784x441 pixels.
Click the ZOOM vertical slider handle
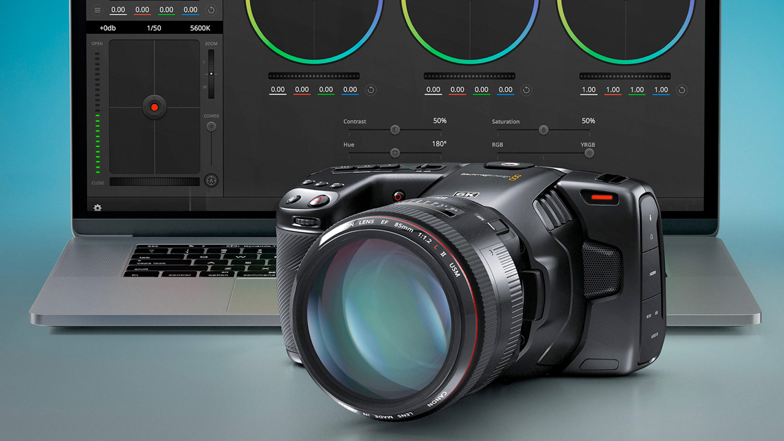pos(211,73)
